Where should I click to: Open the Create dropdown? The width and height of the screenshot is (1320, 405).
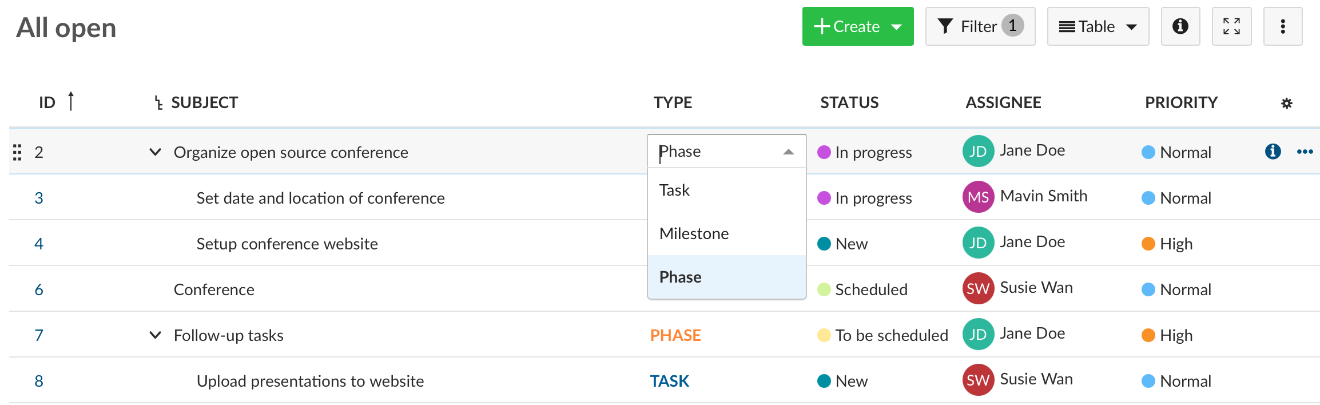tap(857, 26)
